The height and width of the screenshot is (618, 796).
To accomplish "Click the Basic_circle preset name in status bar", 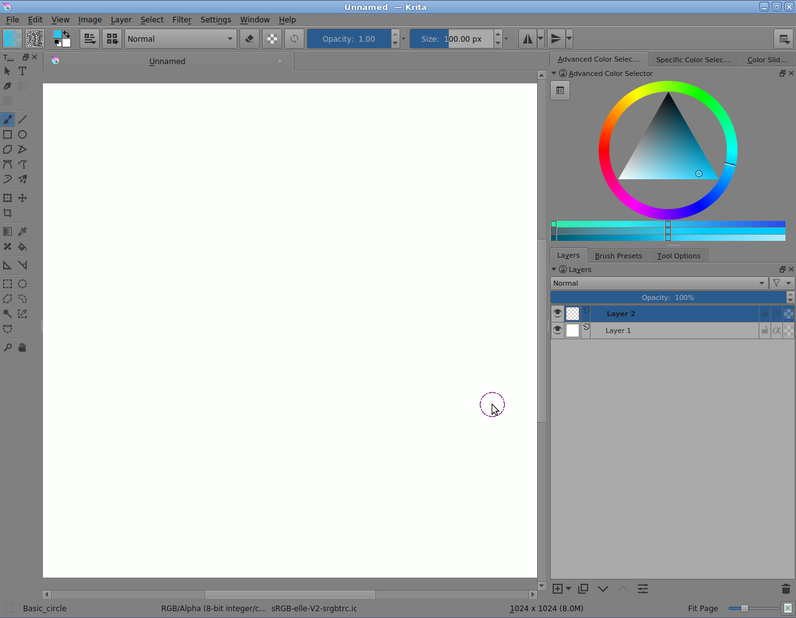I will point(44,608).
